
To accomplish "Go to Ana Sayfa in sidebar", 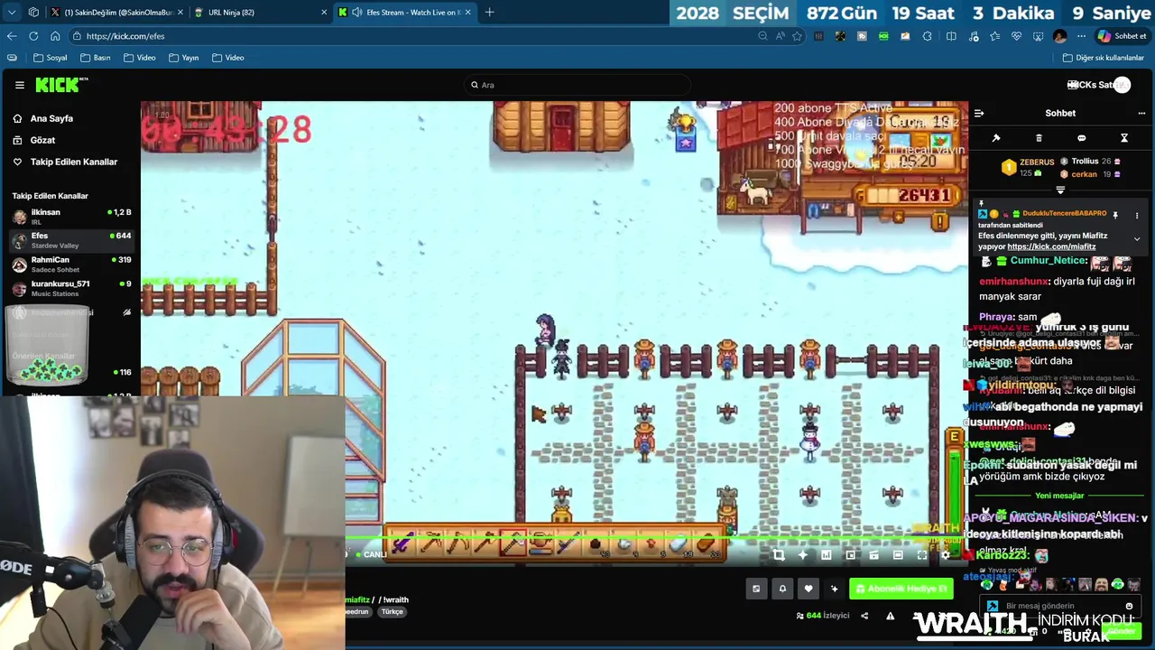I will (x=51, y=118).
